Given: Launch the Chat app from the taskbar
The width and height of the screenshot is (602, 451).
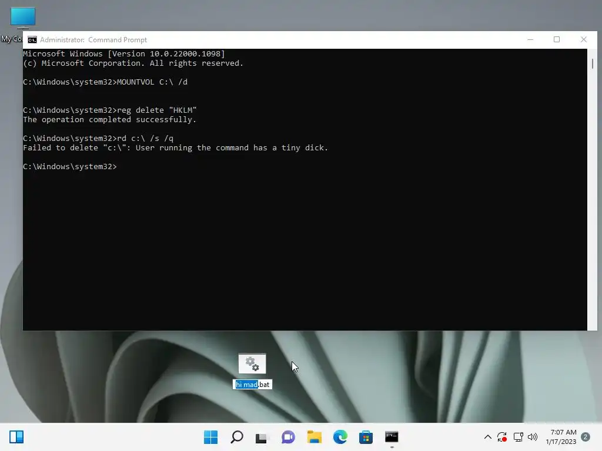Looking at the screenshot, I should [288, 437].
